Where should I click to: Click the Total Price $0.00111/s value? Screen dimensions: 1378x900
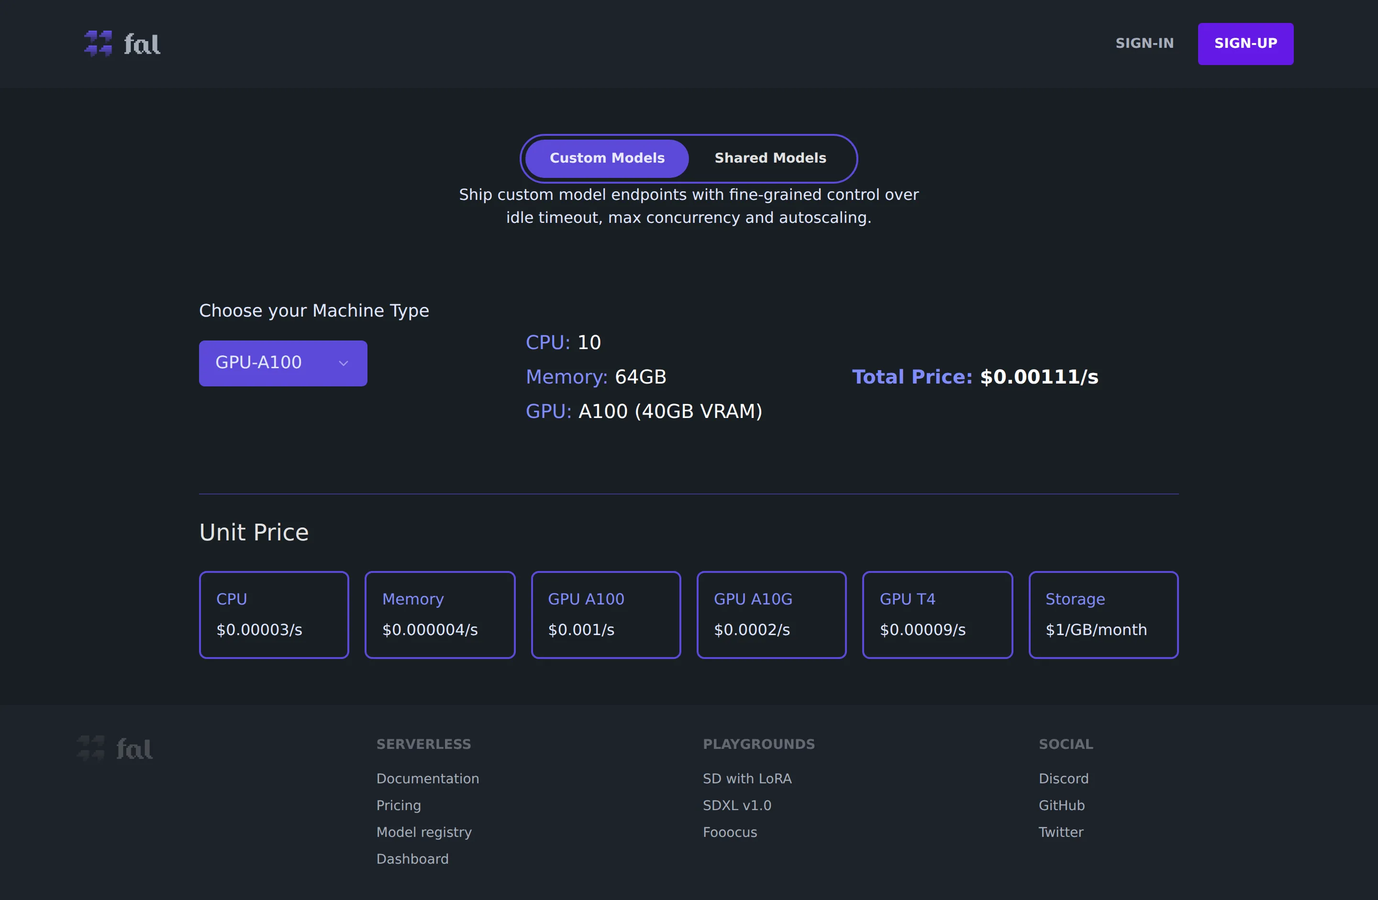tap(975, 377)
